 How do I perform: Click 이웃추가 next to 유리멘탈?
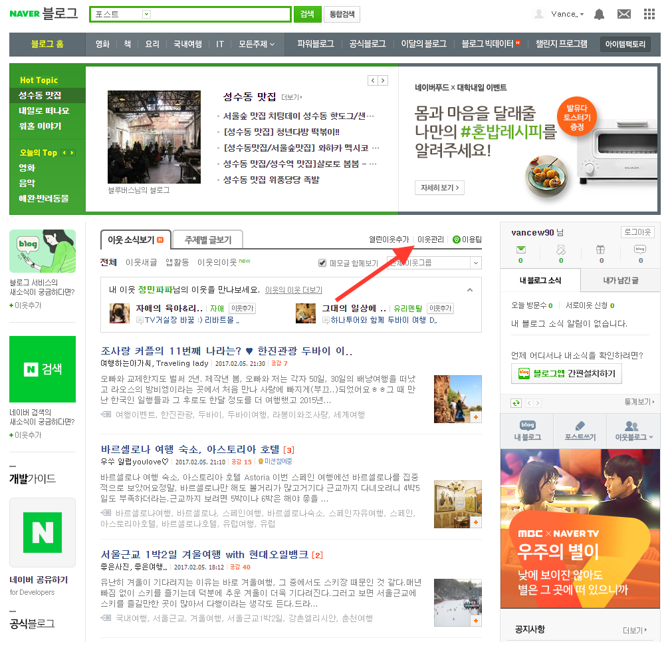(x=440, y=308)
